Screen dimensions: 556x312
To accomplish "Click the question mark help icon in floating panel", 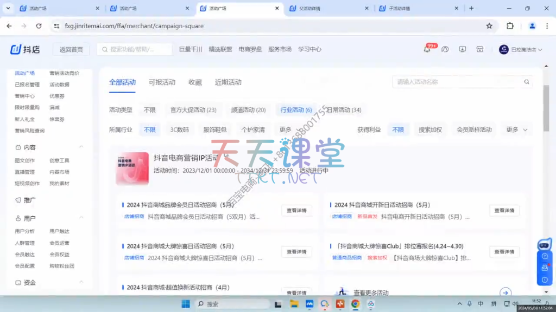I will click(545, 256).
